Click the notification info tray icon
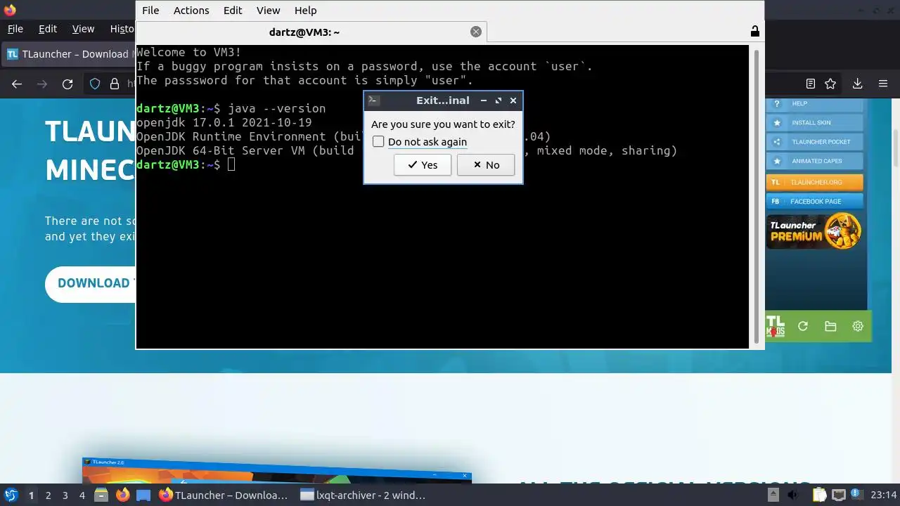Screen dimensions: 900x506 tap(856, 495)
